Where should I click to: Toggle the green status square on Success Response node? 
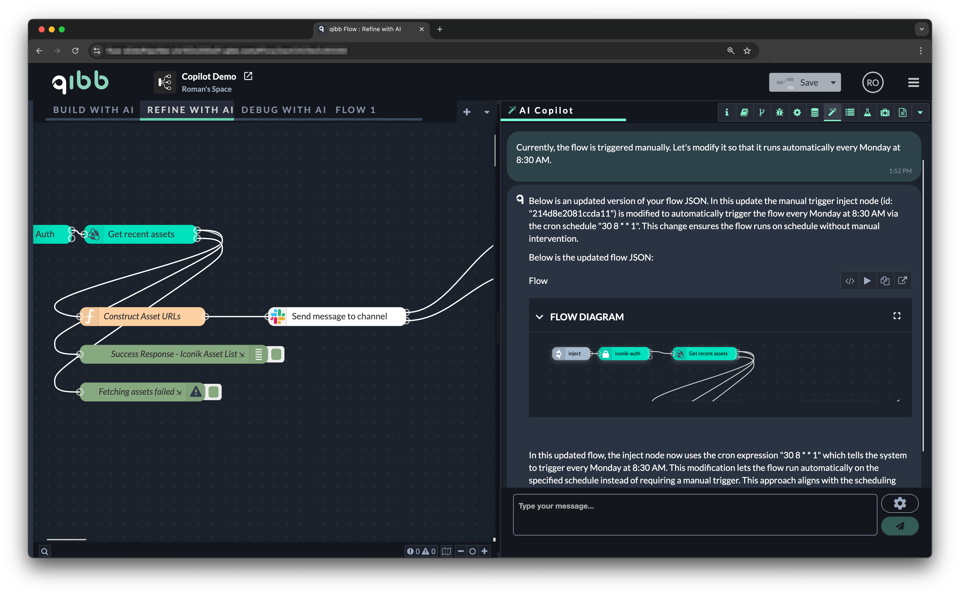[276, 354]
